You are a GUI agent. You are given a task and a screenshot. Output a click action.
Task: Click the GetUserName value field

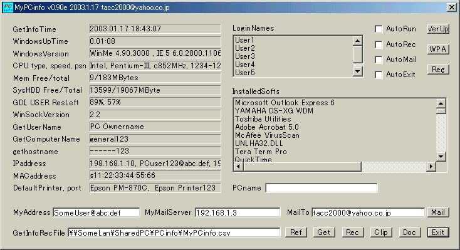tap(155, 127)
